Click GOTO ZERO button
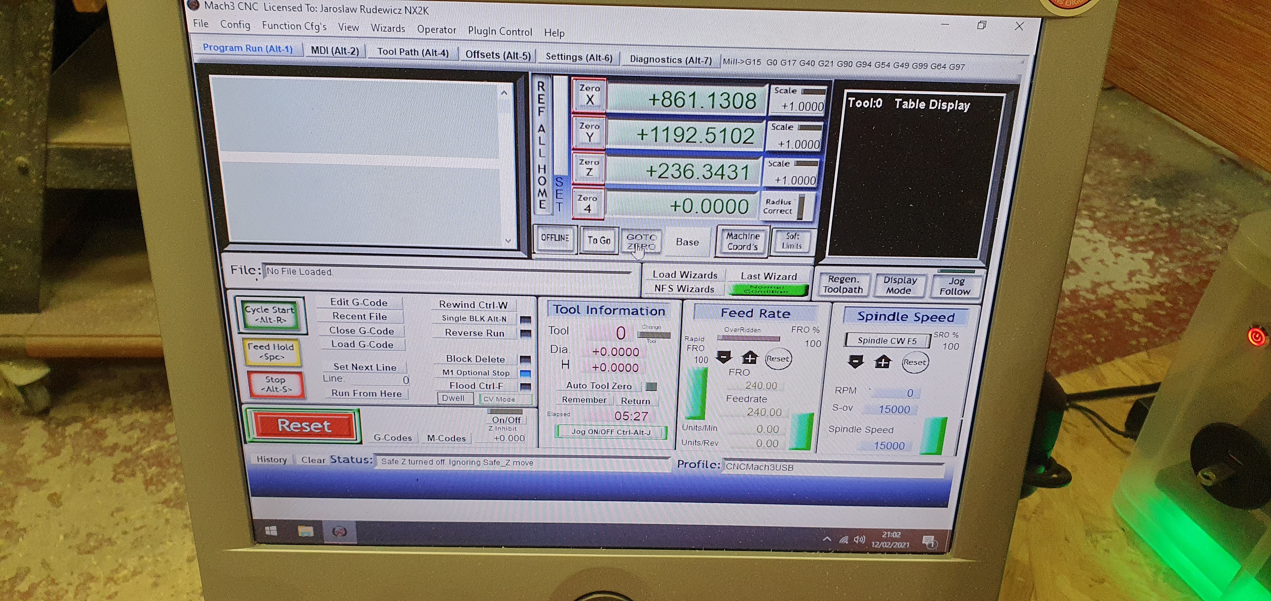Screen dimensions: 1271x601 coord(641,242)
